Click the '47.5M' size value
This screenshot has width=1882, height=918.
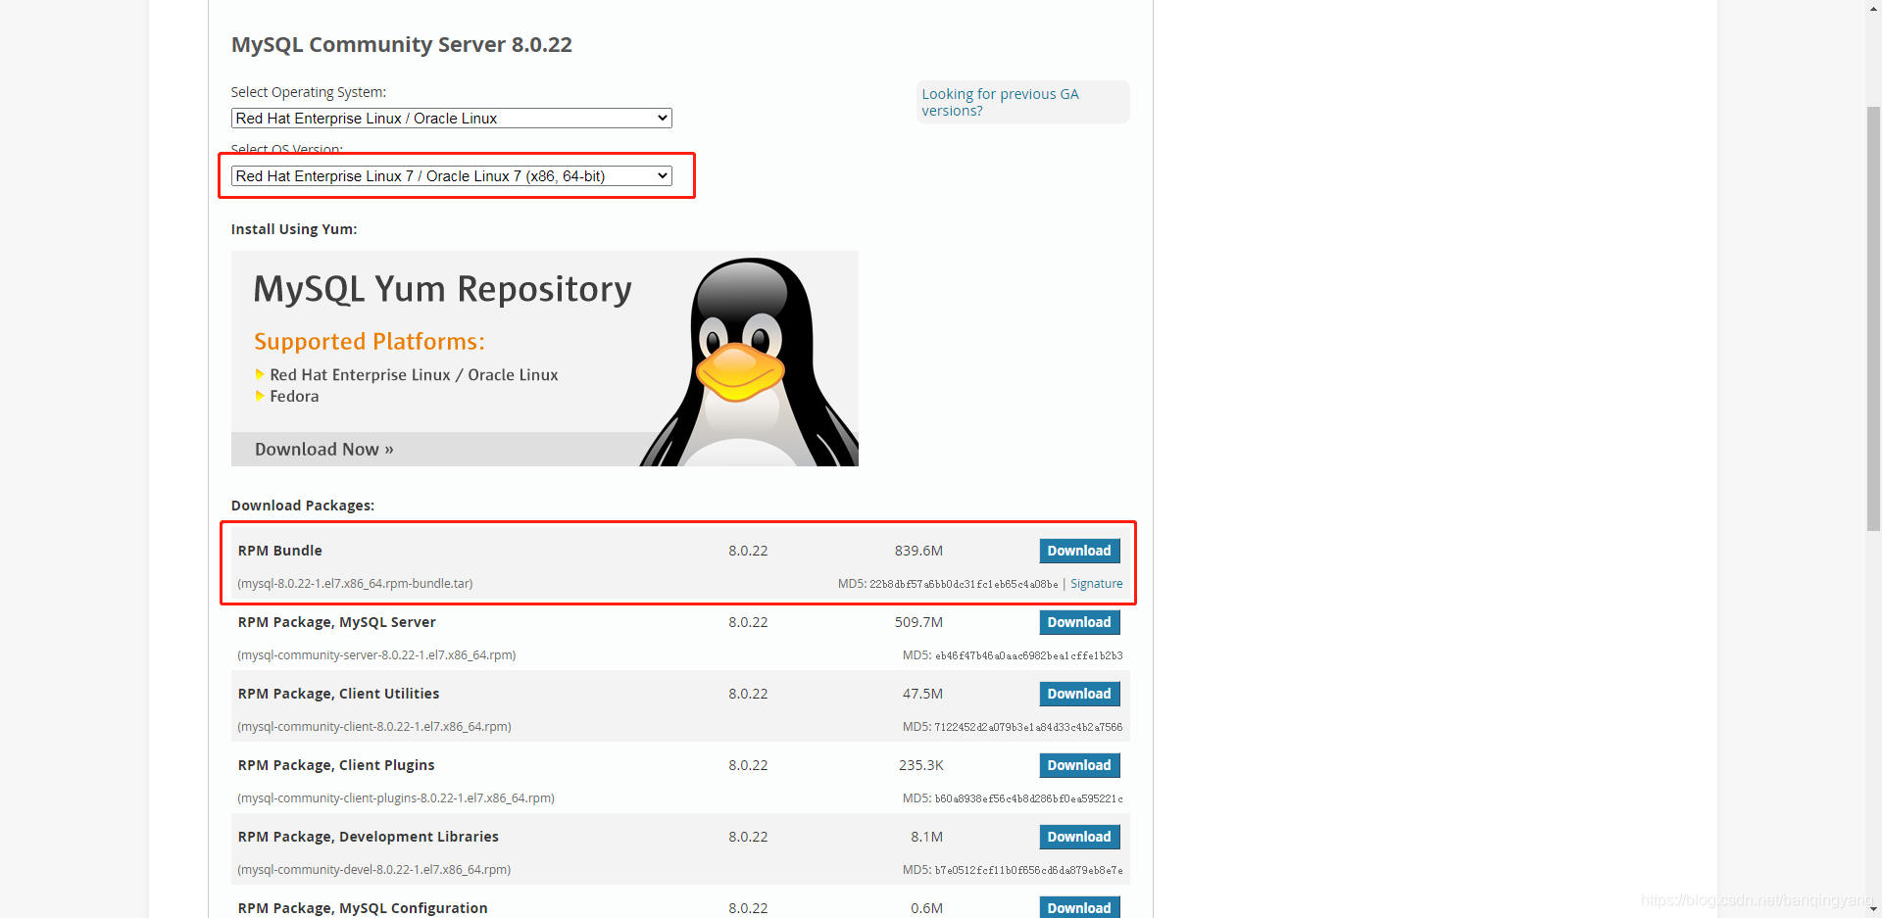tap(922, 694)
